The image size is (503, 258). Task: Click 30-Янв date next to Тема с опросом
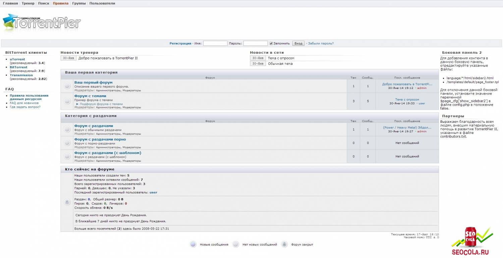[258, 58]
